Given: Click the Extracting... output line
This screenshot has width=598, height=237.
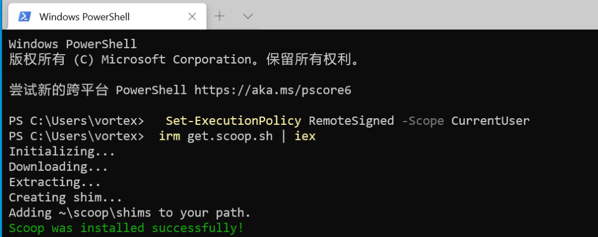Looking at the screenshot, I should coord(54,182).
